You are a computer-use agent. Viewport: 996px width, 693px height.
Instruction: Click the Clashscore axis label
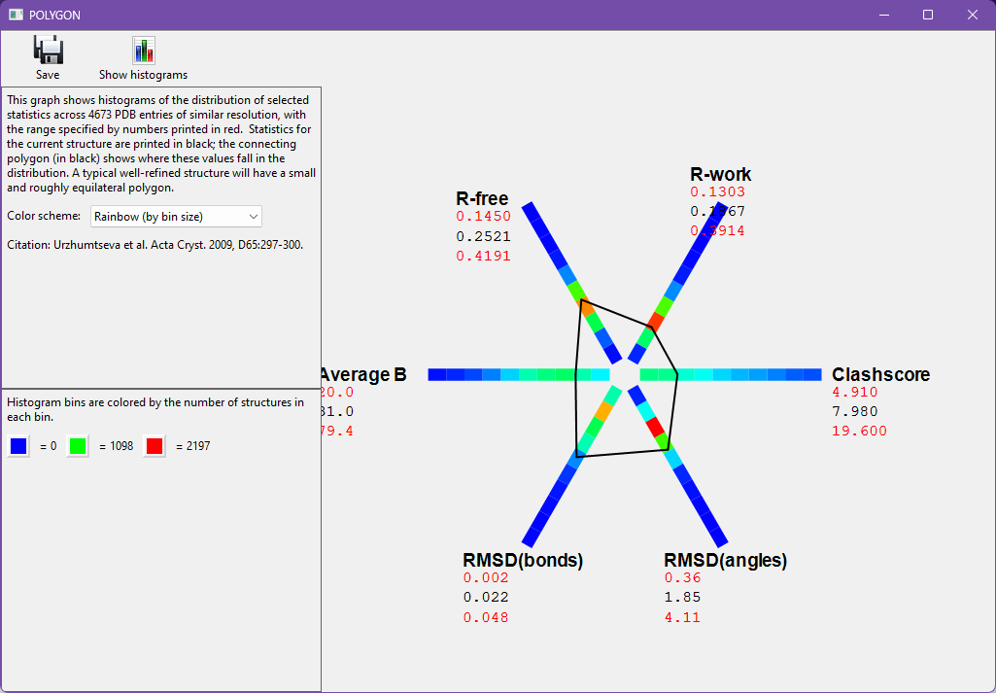tap(880, 374)
